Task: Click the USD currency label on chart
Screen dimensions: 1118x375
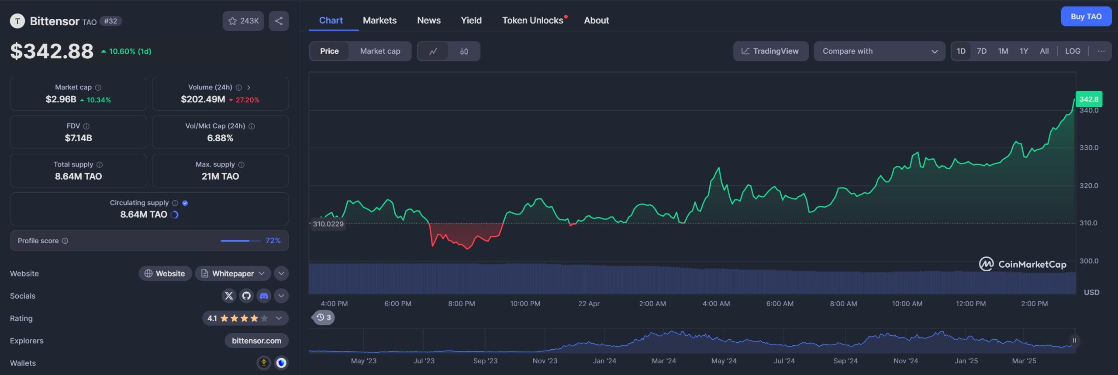Action: pos(1091,293)
